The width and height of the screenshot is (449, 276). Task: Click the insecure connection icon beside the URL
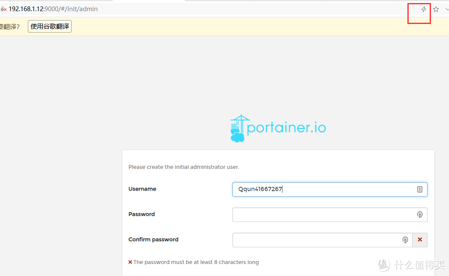[3, 9]
